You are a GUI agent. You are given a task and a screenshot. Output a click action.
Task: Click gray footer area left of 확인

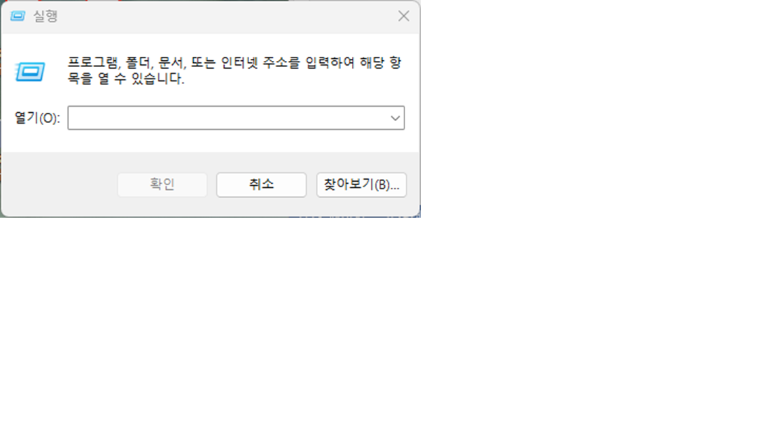(59, 185)
